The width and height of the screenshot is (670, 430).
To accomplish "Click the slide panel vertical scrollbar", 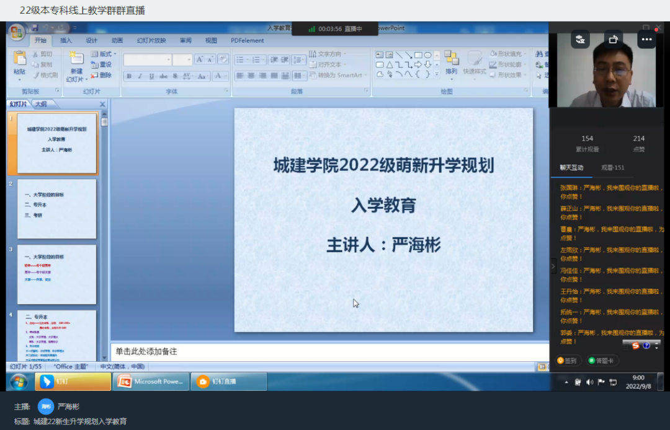I will click(x=104, y=235).
